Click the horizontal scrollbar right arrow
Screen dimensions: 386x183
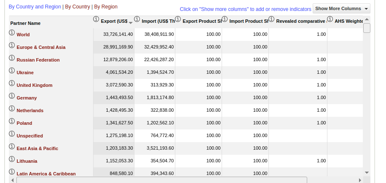pyautogui.click(x=360, y=180)
